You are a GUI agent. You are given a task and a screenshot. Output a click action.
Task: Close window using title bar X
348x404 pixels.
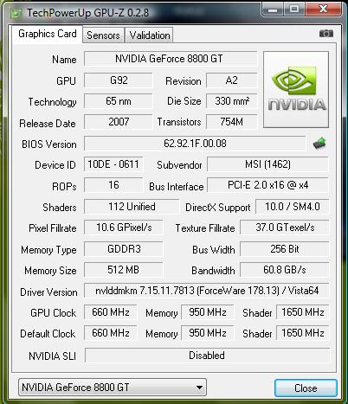coord(323,10)
